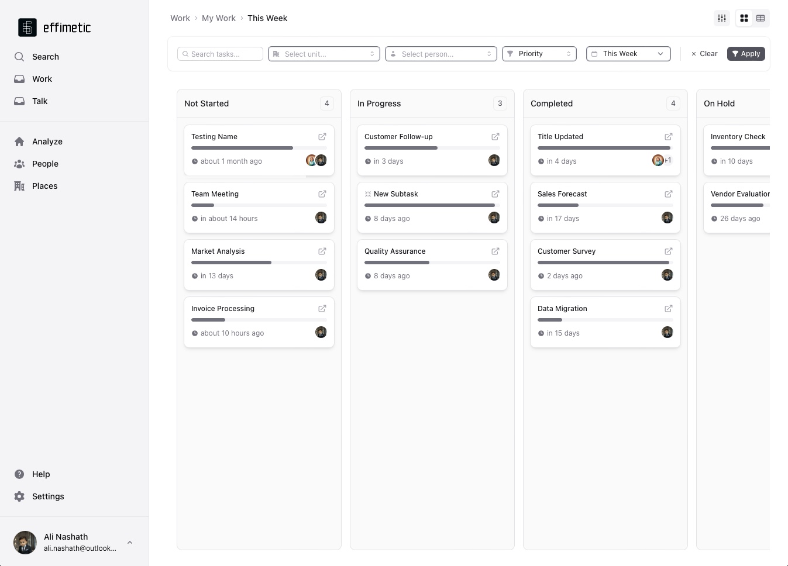The width and height of the screenshot is (788, 566).
Task: Expand the Select person dropdown
Action: tap(441, 54)
